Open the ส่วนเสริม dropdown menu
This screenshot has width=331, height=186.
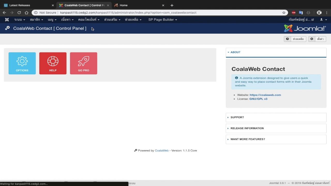coord(112,20)
